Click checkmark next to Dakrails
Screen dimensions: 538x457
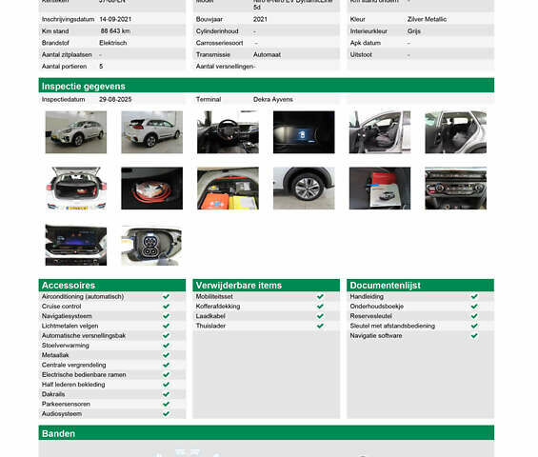tap(166, 394)
